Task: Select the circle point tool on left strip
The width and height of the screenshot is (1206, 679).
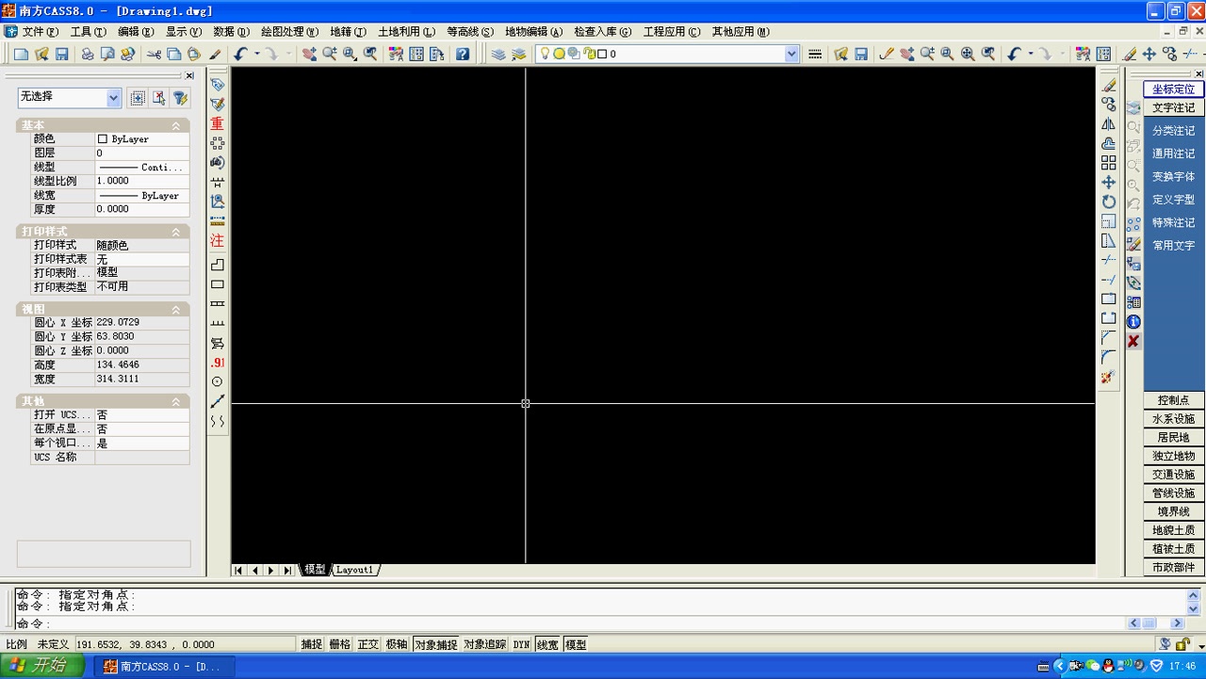Action: pyautogui.click(x=218, y=381)
